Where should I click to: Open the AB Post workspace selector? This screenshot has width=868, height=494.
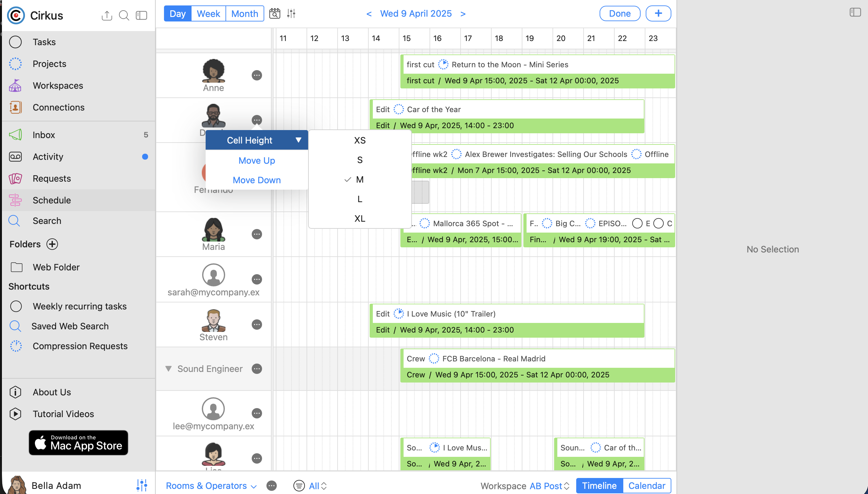coord(549,486)
